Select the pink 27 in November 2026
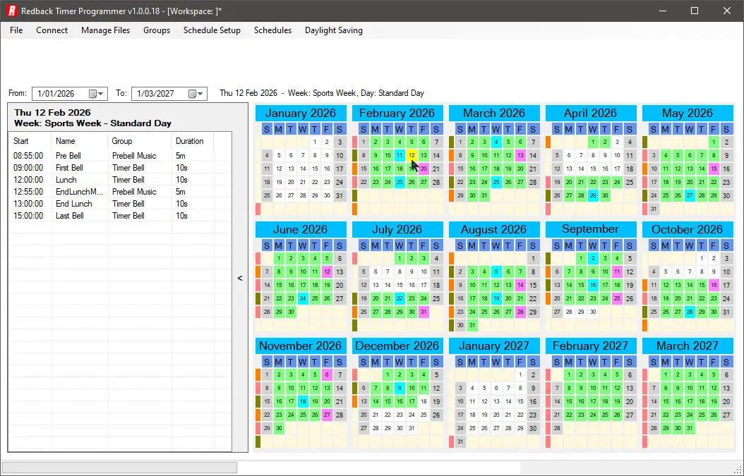The width and height of the screenshot is (744, 476). point(327,415)
